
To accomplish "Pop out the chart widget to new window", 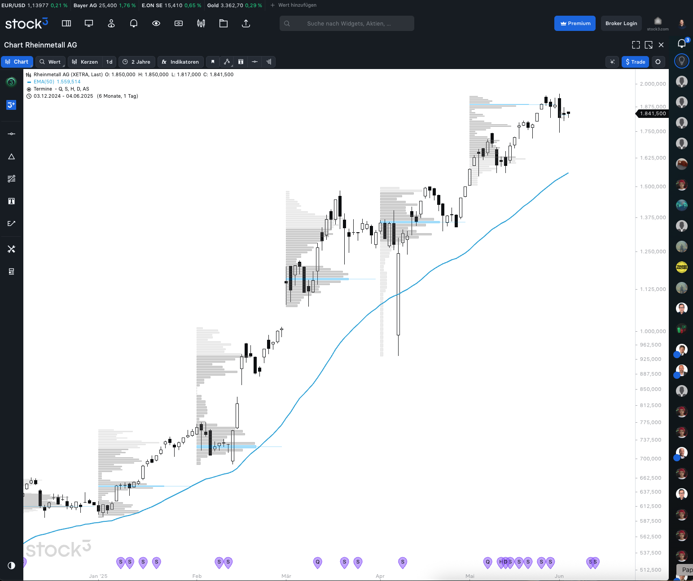I will [x=649, y=45].
